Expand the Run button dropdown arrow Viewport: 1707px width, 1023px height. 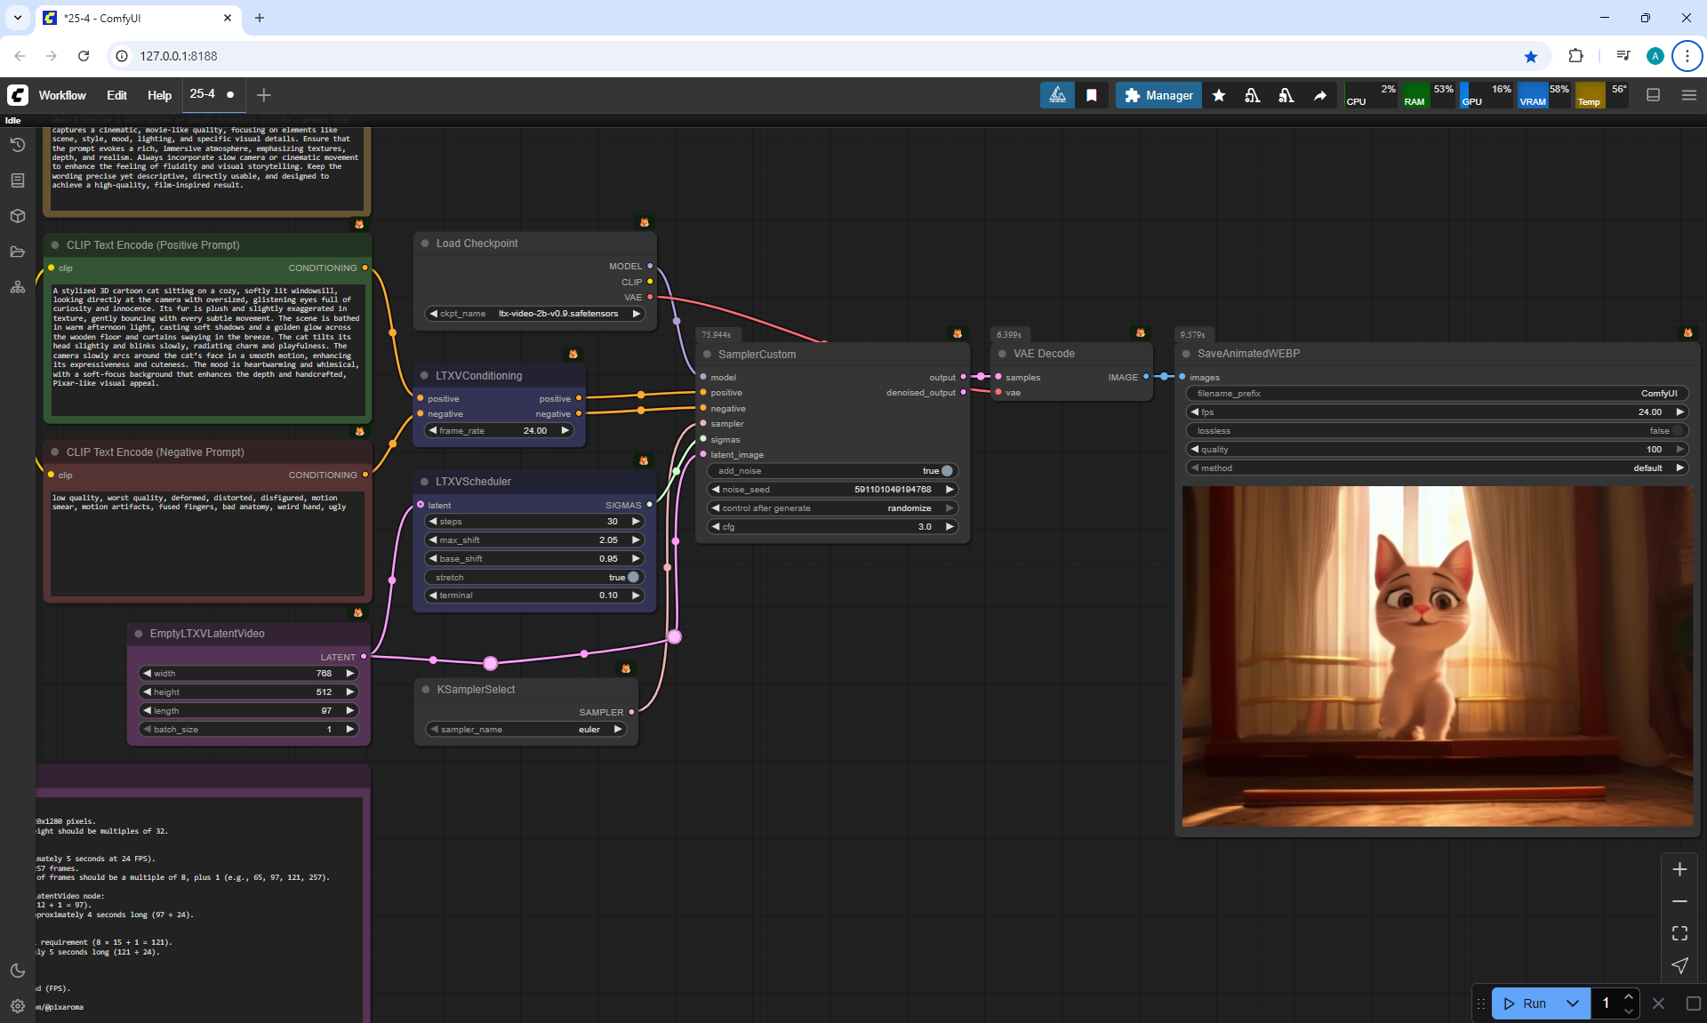[x=1573, y=1003]
